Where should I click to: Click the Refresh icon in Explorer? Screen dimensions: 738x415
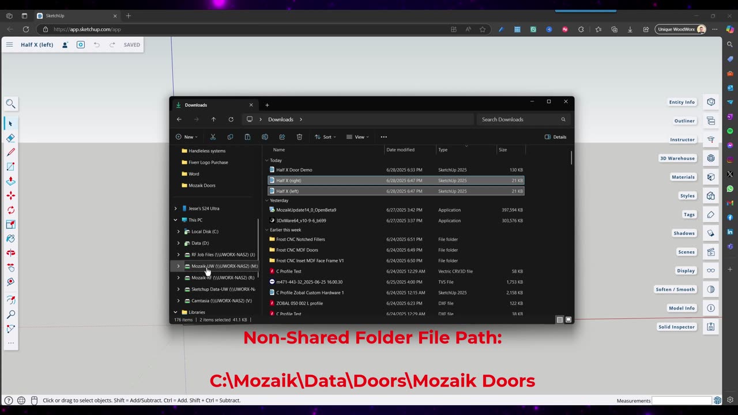(x=231, y=119)
